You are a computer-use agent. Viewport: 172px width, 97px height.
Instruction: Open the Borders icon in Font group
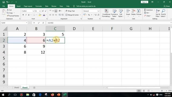click(34, 15)
